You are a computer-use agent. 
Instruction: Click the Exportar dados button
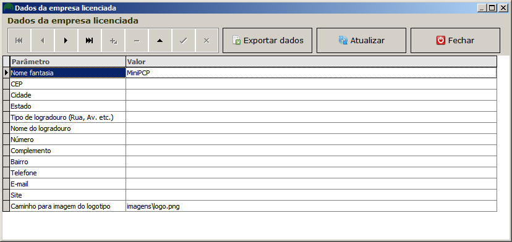point(267,41)
